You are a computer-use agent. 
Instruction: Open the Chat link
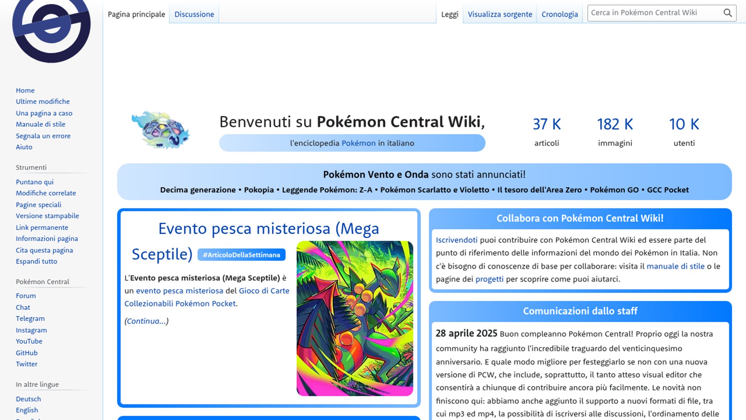point(23,307)
